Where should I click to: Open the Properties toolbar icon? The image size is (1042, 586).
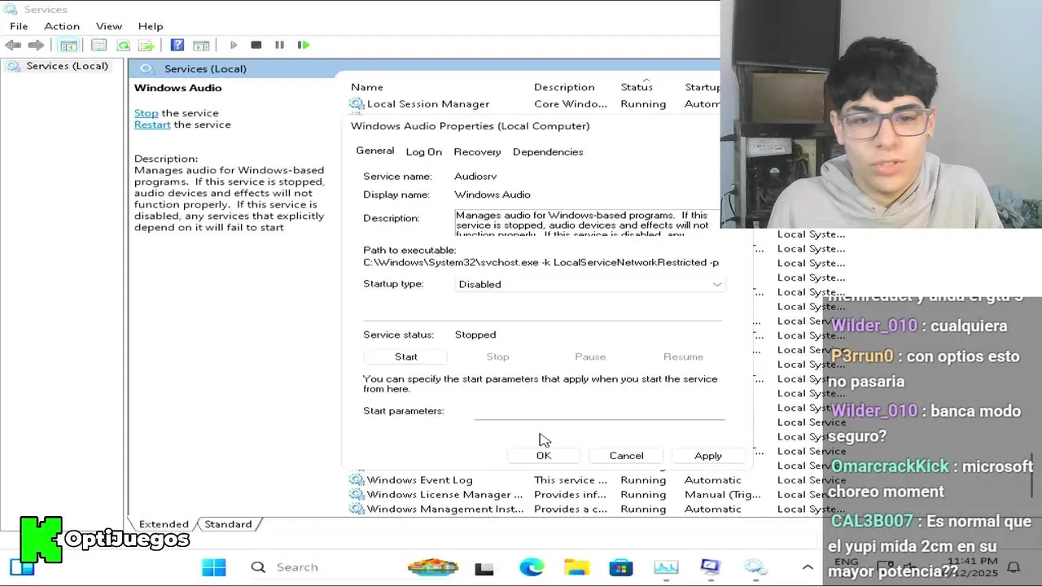point(99,45)
